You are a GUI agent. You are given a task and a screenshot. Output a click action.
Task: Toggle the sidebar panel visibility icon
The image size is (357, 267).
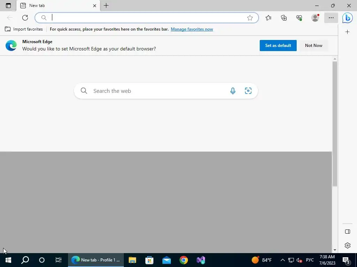point(348,232)
